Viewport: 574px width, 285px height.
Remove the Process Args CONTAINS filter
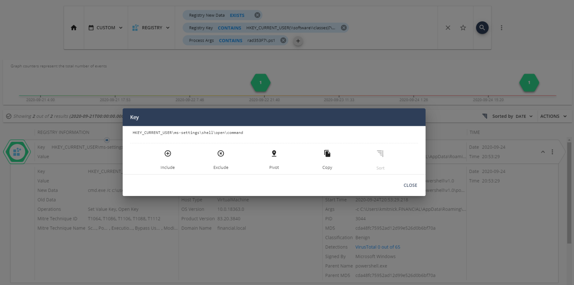283,40
